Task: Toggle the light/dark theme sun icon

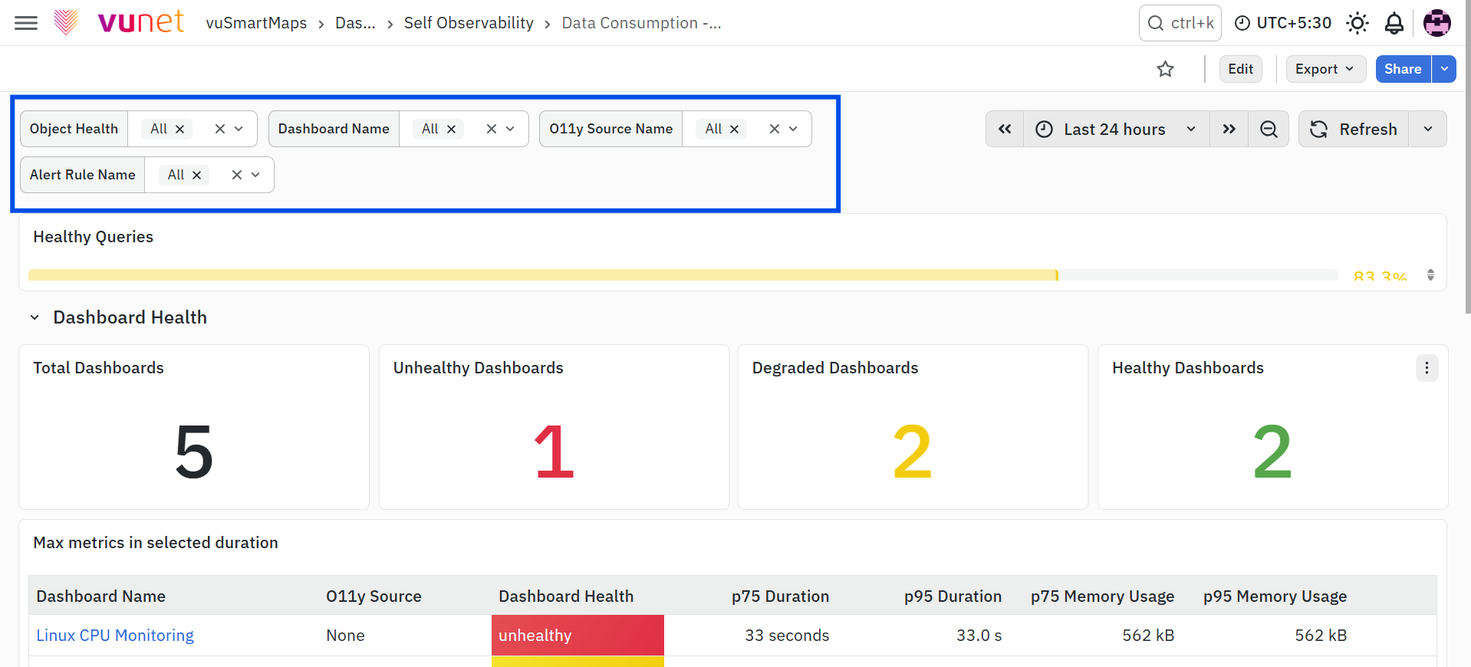Action: pyautogui.click(x=1357, y=23)
